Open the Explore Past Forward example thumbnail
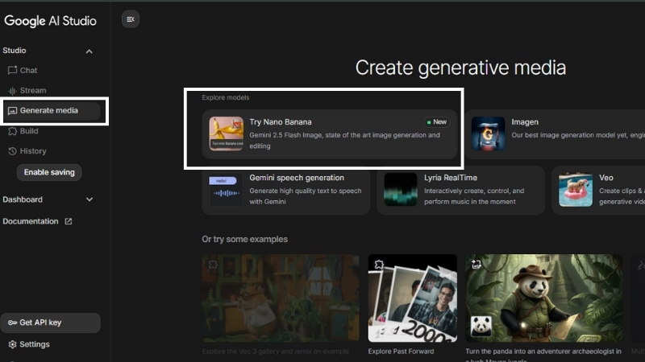 click(412, 298)
